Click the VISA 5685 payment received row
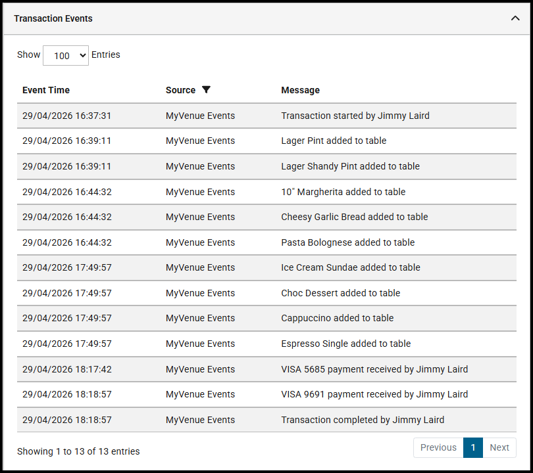The width and height of the screenshot is (533, 473). [x=374, y=369]
